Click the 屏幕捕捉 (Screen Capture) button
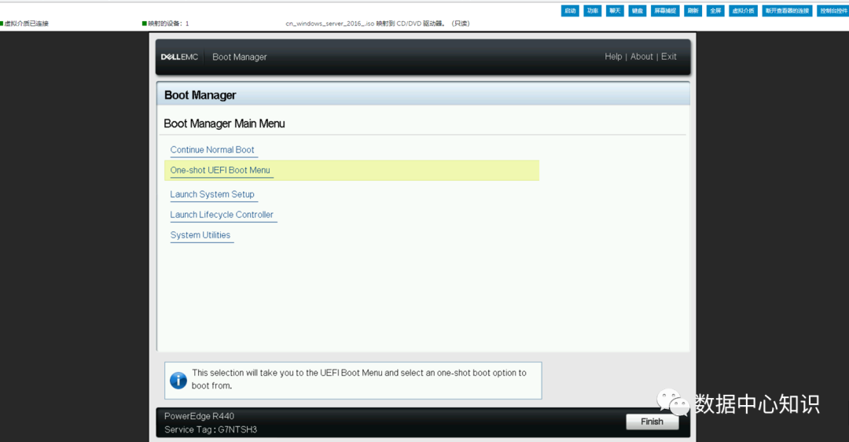The width and height of the screenshot is (849, 442). 665,11
